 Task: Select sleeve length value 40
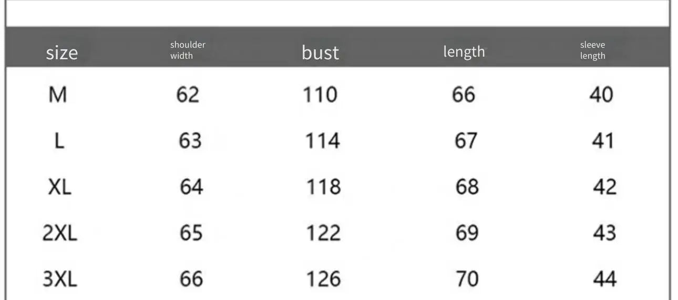coord(601,94)
